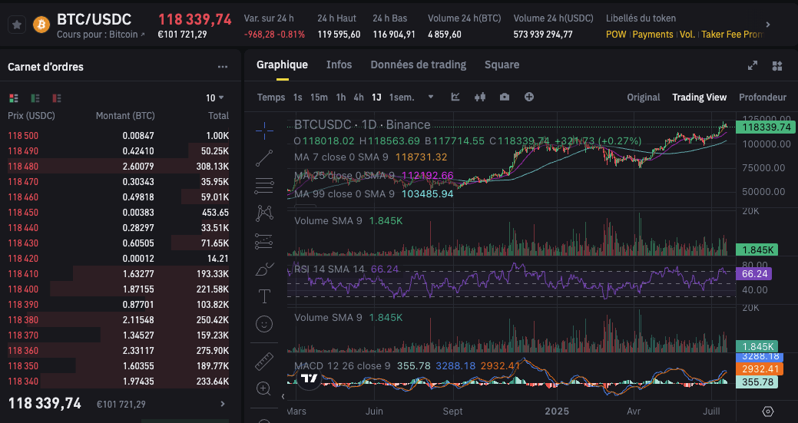Select the text annotation tool
798x423 pixels.
point(264,296)
